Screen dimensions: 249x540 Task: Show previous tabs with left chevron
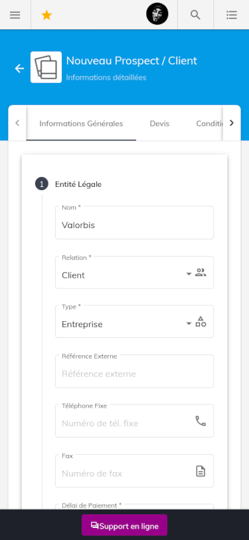pos(17,123)
